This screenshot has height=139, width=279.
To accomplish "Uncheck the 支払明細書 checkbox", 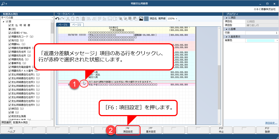I will (x=10, y=25).
